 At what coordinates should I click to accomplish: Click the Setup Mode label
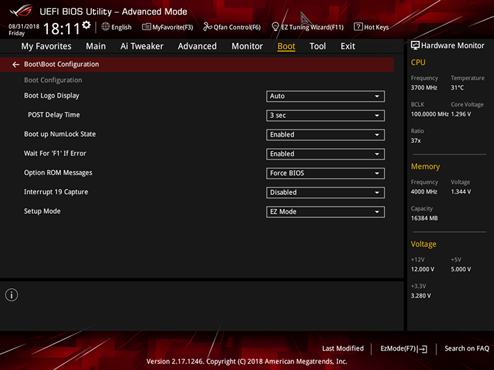click(42, 211)
